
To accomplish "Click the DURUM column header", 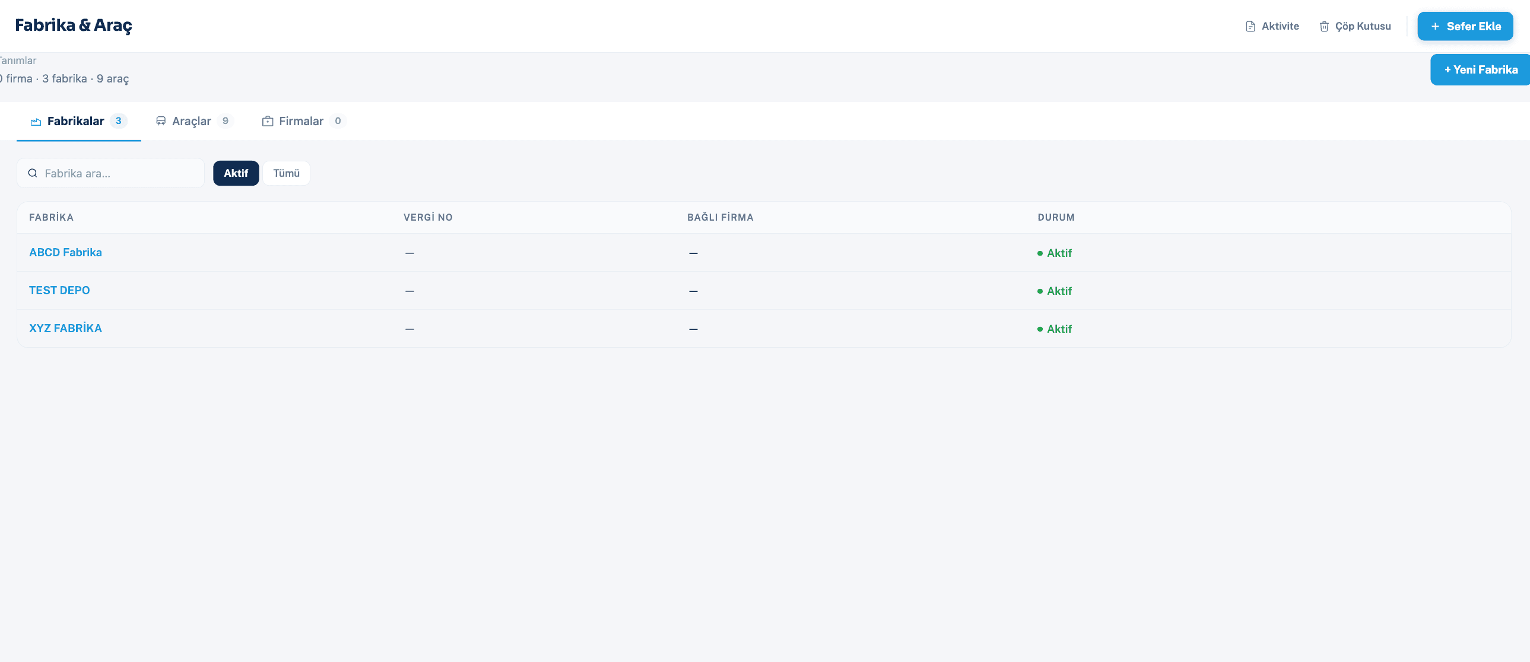I will point(1056,217).
